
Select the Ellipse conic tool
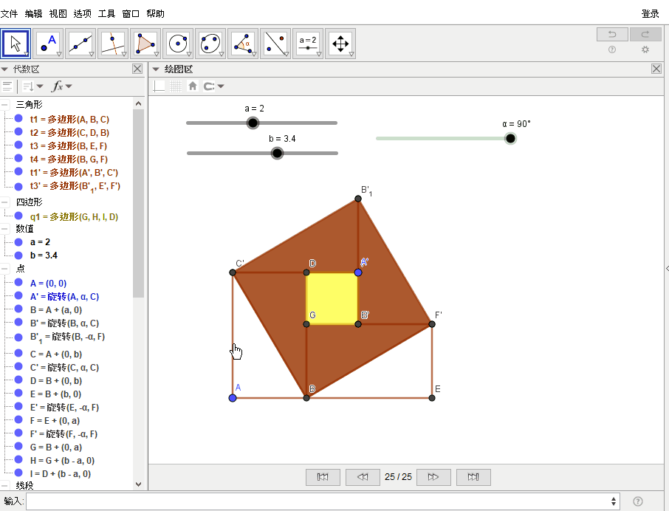click(x=210, y=44)
